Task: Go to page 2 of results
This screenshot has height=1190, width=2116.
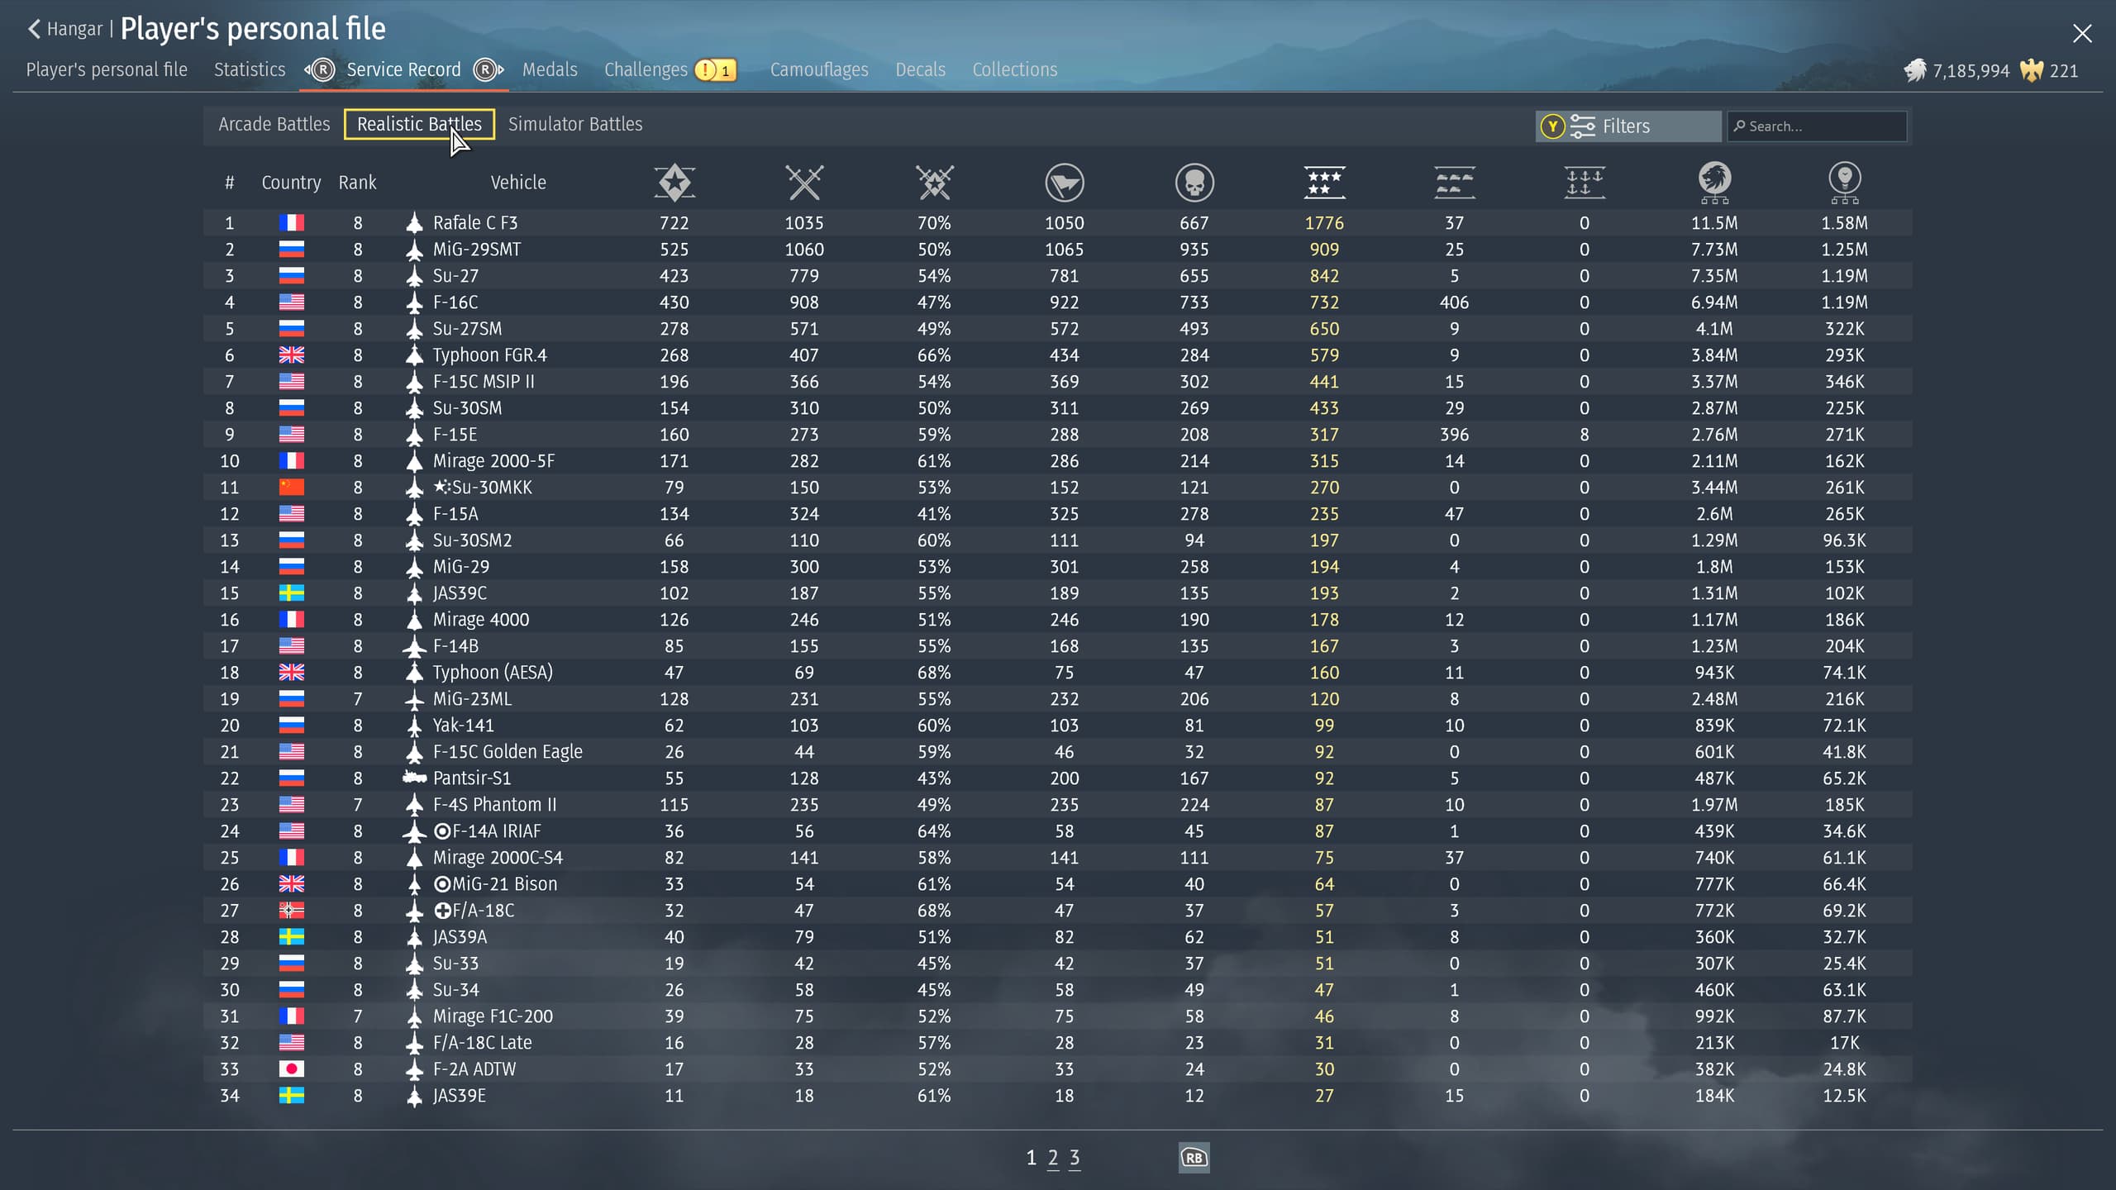Action: point(1052,1158)
